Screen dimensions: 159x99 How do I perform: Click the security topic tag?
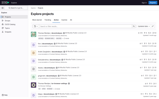click(59, 38)
